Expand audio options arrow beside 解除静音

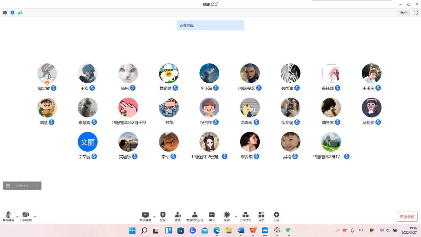tap(17, 217)
